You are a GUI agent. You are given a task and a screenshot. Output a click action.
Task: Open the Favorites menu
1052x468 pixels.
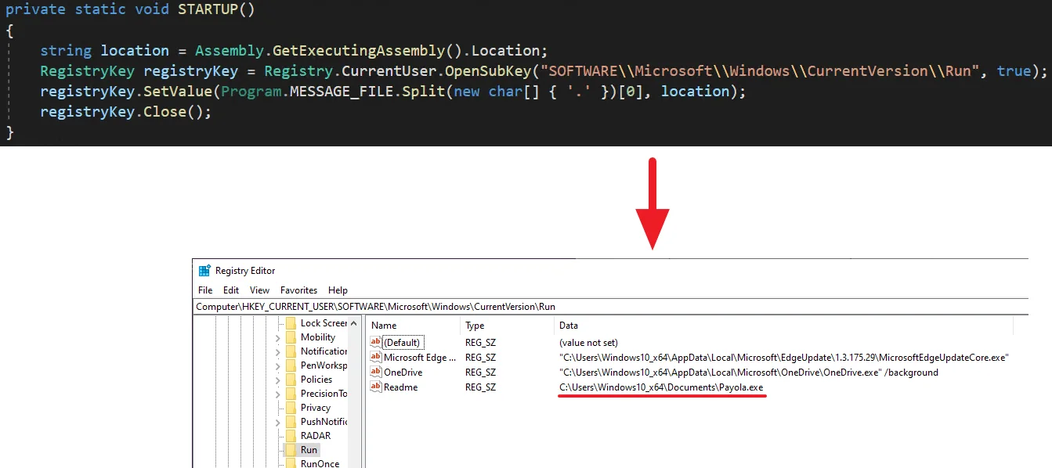298,290
